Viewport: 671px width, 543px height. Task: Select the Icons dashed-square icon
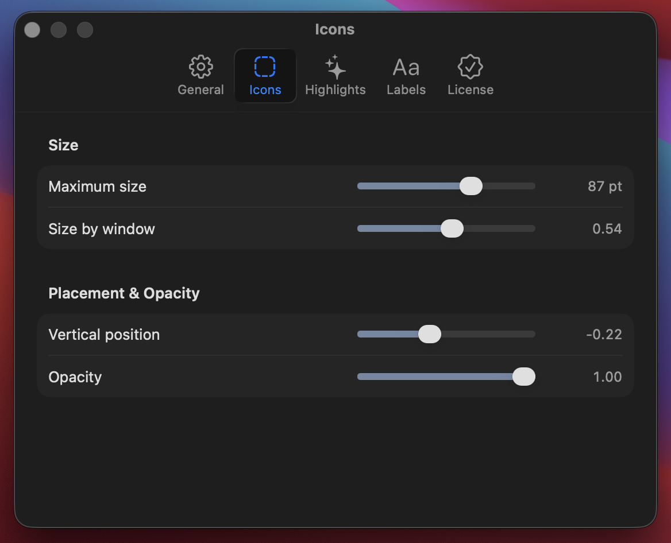coord(265,67)
